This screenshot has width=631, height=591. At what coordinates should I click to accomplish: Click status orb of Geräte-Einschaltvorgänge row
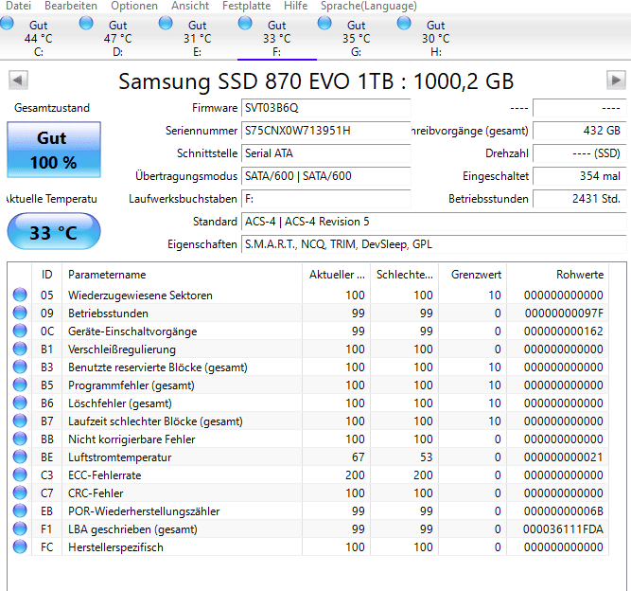[20, 331]
